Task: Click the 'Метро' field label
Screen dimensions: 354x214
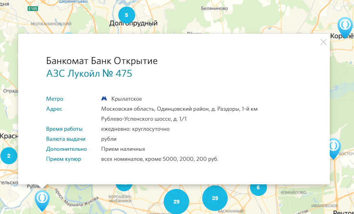Action: [55, 99]
